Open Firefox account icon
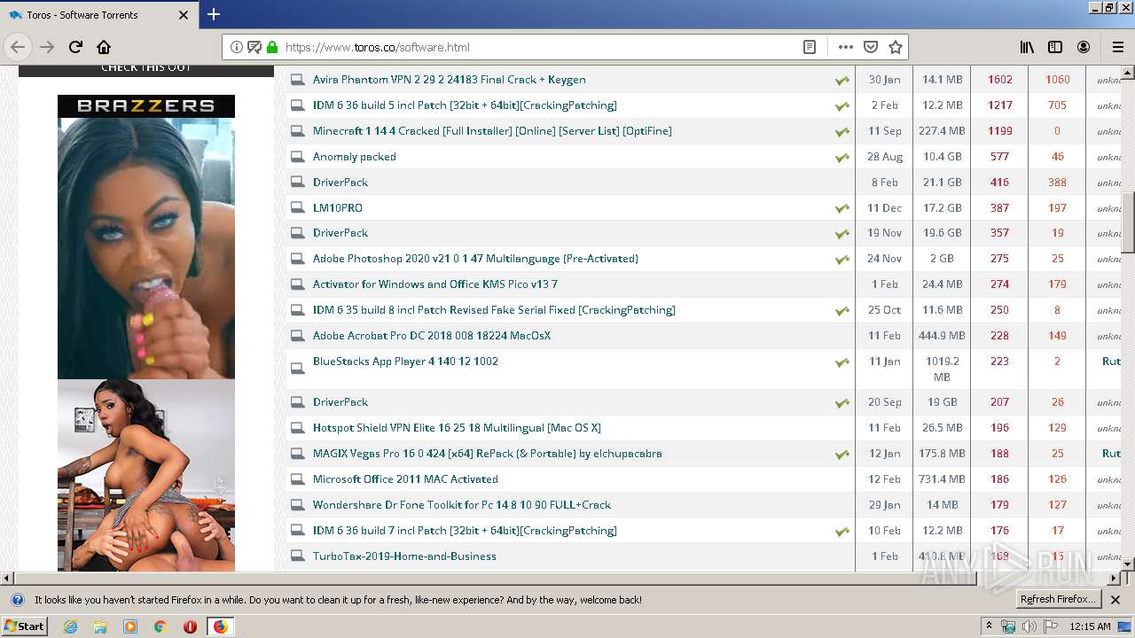 pos(1084,47)
